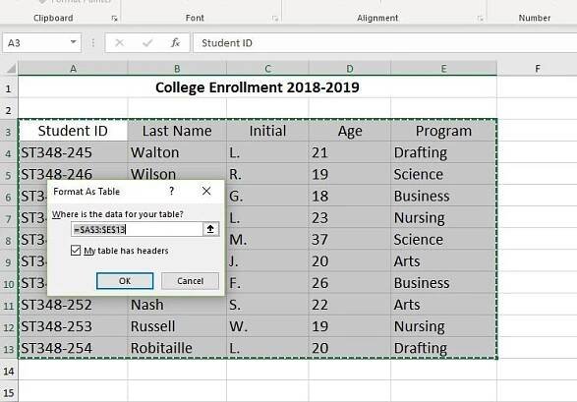Viewport: 577px width, 402px height.
Task: Click cell ST348-245
Action: click(73, 152)
